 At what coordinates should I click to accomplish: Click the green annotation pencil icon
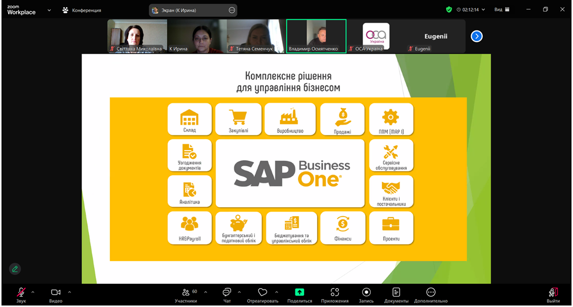(15, 269)
